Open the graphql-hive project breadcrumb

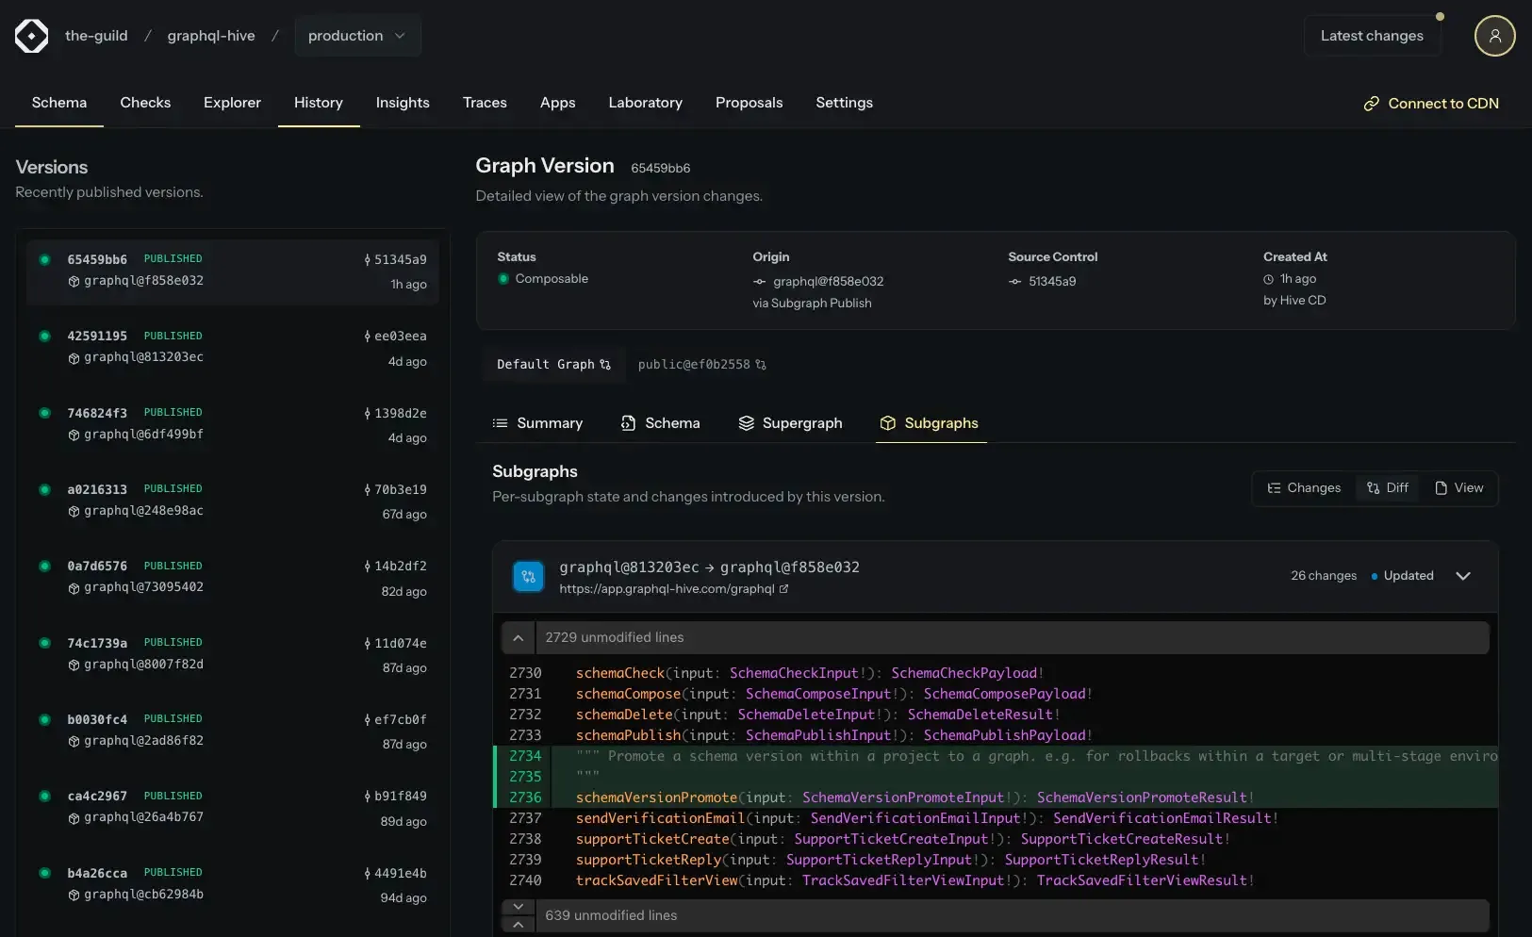[x=211, y=36]
